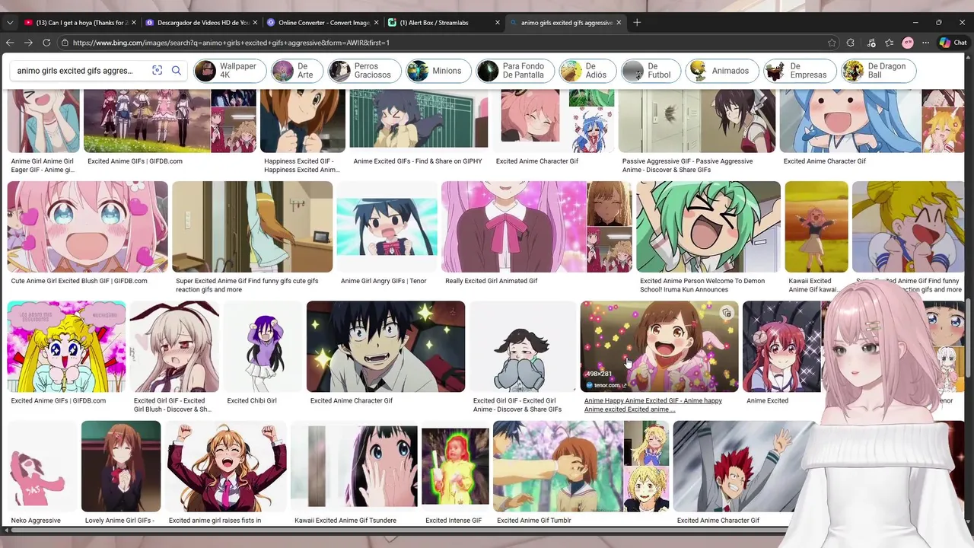Open Anime Girl Angry GIFs Tenor thumbnail
The width and height of the screenshot is (974, 548).
(387, 227)
